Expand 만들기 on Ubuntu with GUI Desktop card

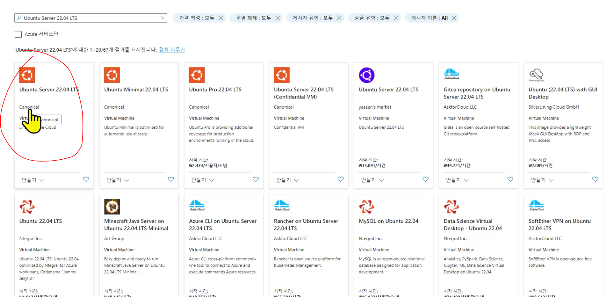point(542,180)
